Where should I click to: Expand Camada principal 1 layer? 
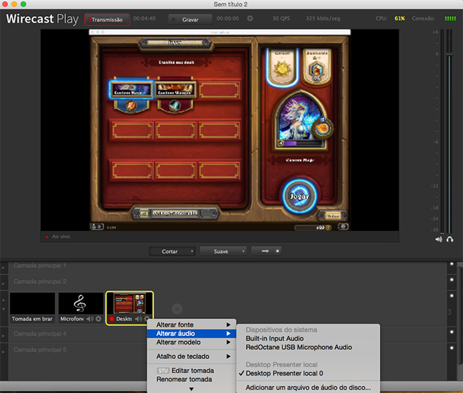point(3,267)
